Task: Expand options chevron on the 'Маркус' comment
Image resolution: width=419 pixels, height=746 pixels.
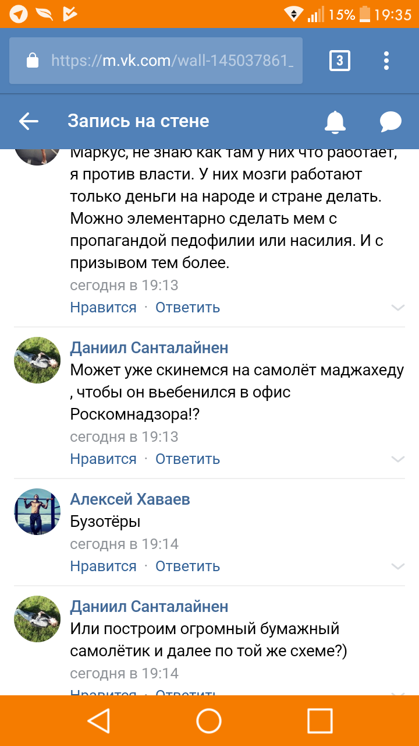Action: coord(398,307)
